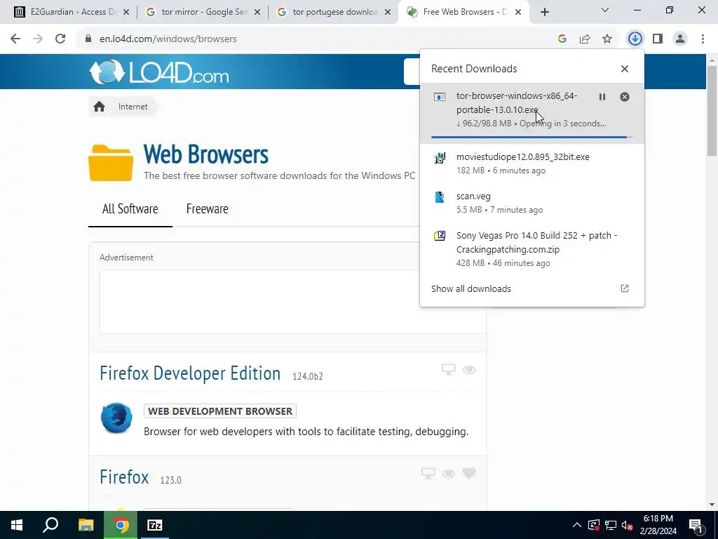This screenshot has width=718, height=539.
Task: Click the moviestudiope exe file icon
Action: pos(440,158)
